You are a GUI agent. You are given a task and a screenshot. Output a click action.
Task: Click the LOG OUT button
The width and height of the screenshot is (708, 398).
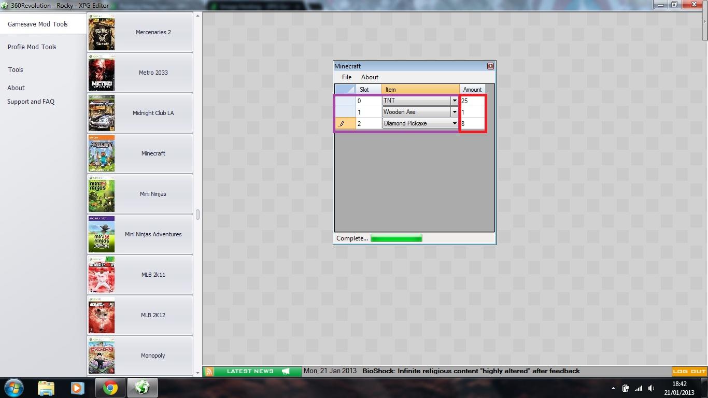(x=689, y=371)
